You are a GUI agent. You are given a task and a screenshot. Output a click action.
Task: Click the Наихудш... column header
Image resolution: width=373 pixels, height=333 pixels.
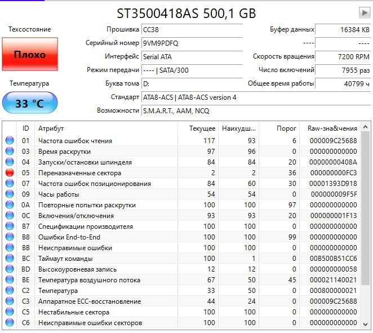[238, 128]
